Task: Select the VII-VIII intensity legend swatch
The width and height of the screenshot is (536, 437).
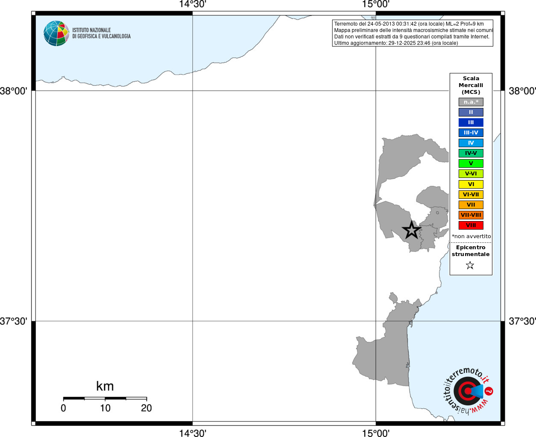Action: pyautogui.click(x=471, y=215)
